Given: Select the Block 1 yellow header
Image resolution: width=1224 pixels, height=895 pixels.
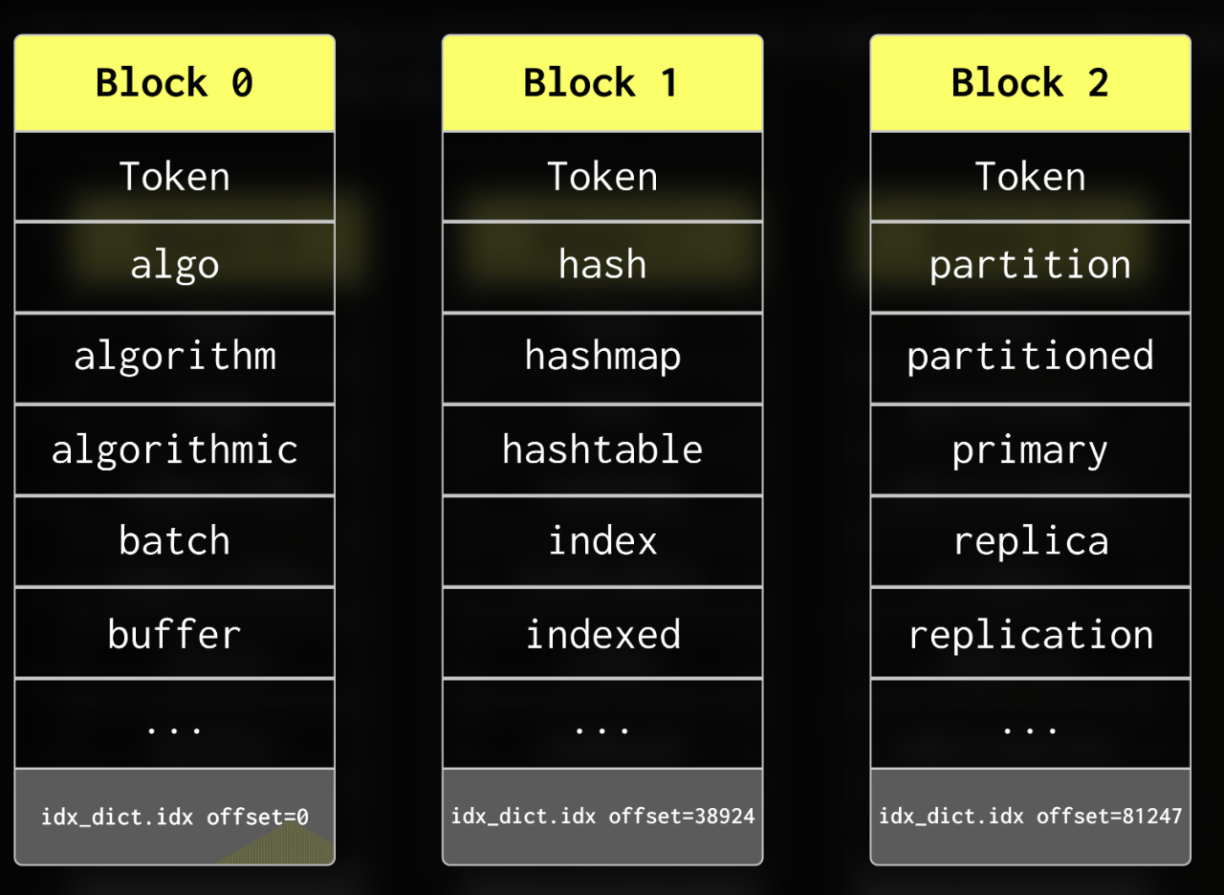Looking at the screenshot, I should [x=602, y=83].
